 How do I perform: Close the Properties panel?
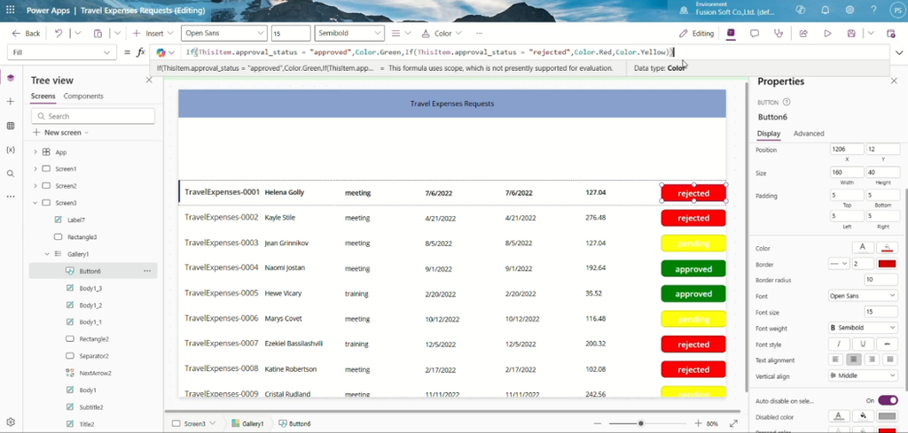pyautogui.click(x=894, y=81)
